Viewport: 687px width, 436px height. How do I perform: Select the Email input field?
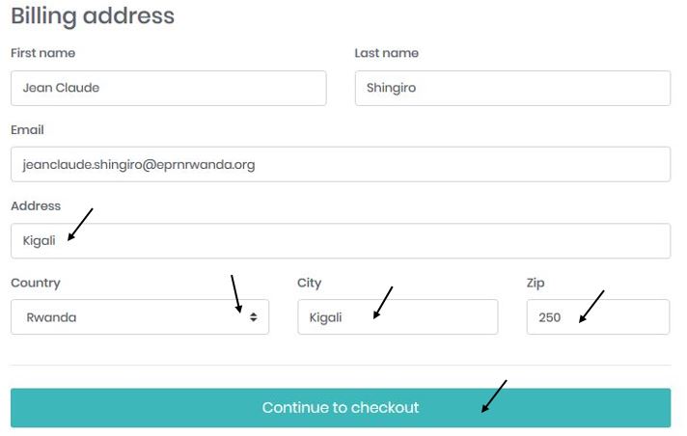pyautogui.click(x=340, y=164)
